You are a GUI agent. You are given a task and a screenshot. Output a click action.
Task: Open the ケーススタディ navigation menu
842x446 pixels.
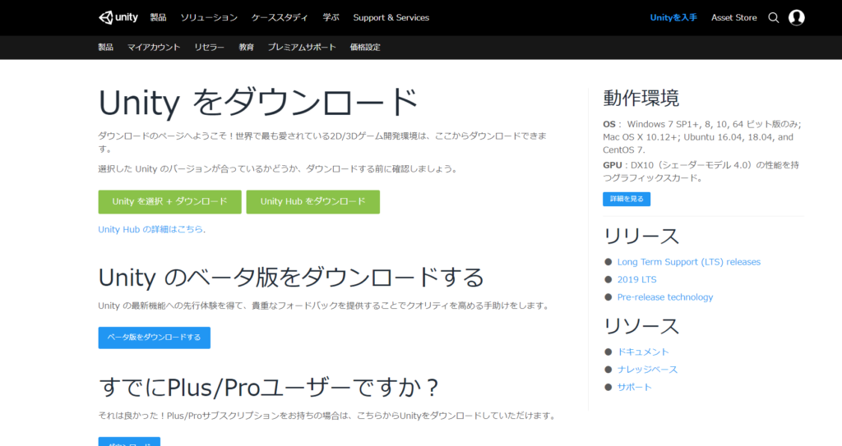pos(280,18)
